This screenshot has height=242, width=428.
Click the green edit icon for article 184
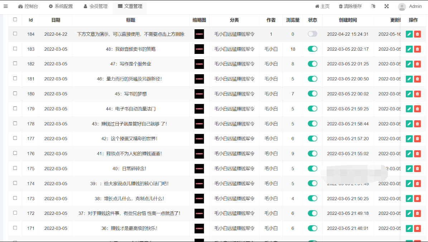point(409,34)
